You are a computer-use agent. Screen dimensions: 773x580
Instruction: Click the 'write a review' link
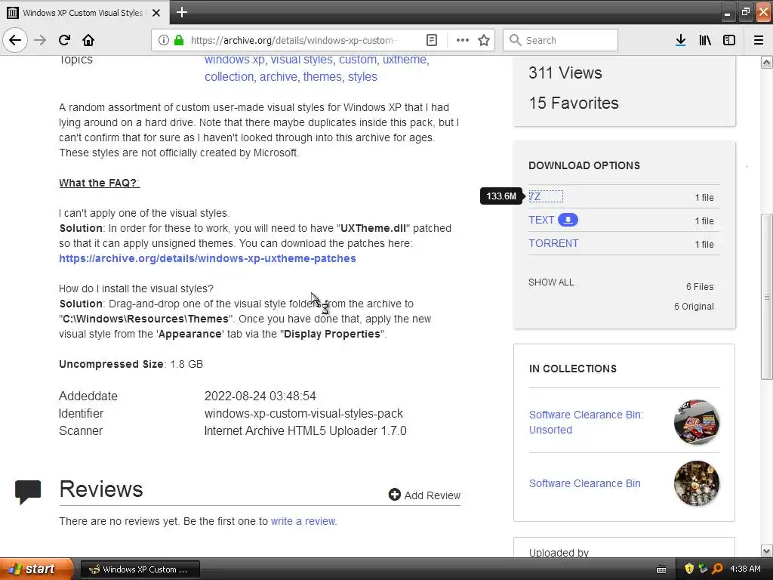tap(303, 521)
